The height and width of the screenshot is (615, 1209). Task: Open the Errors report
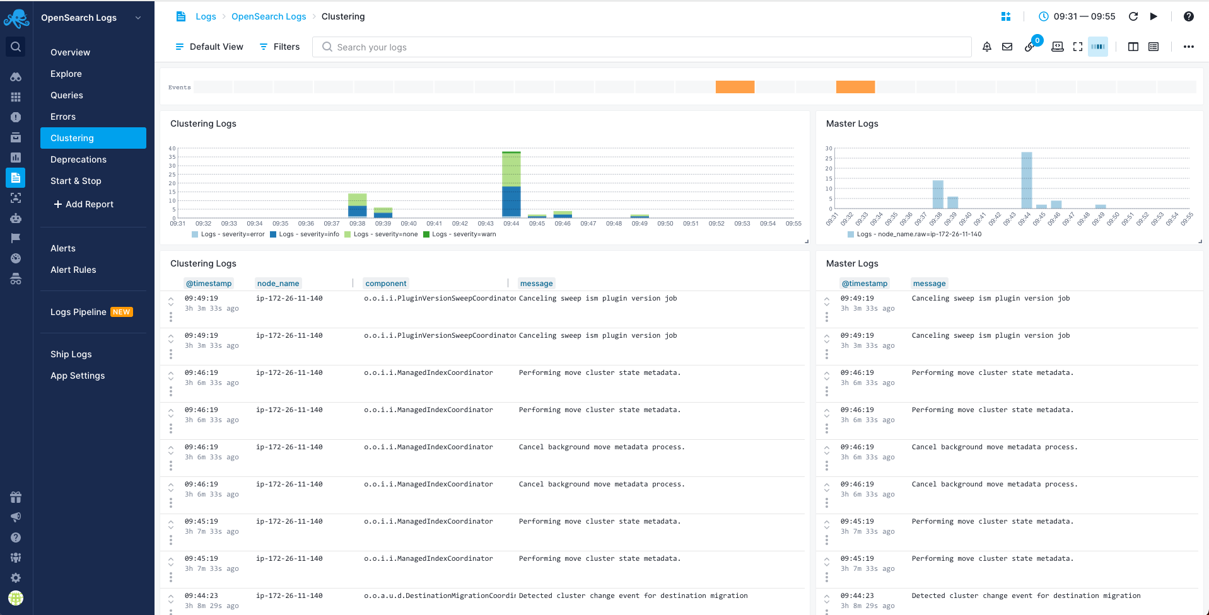[x=63, y=117]
